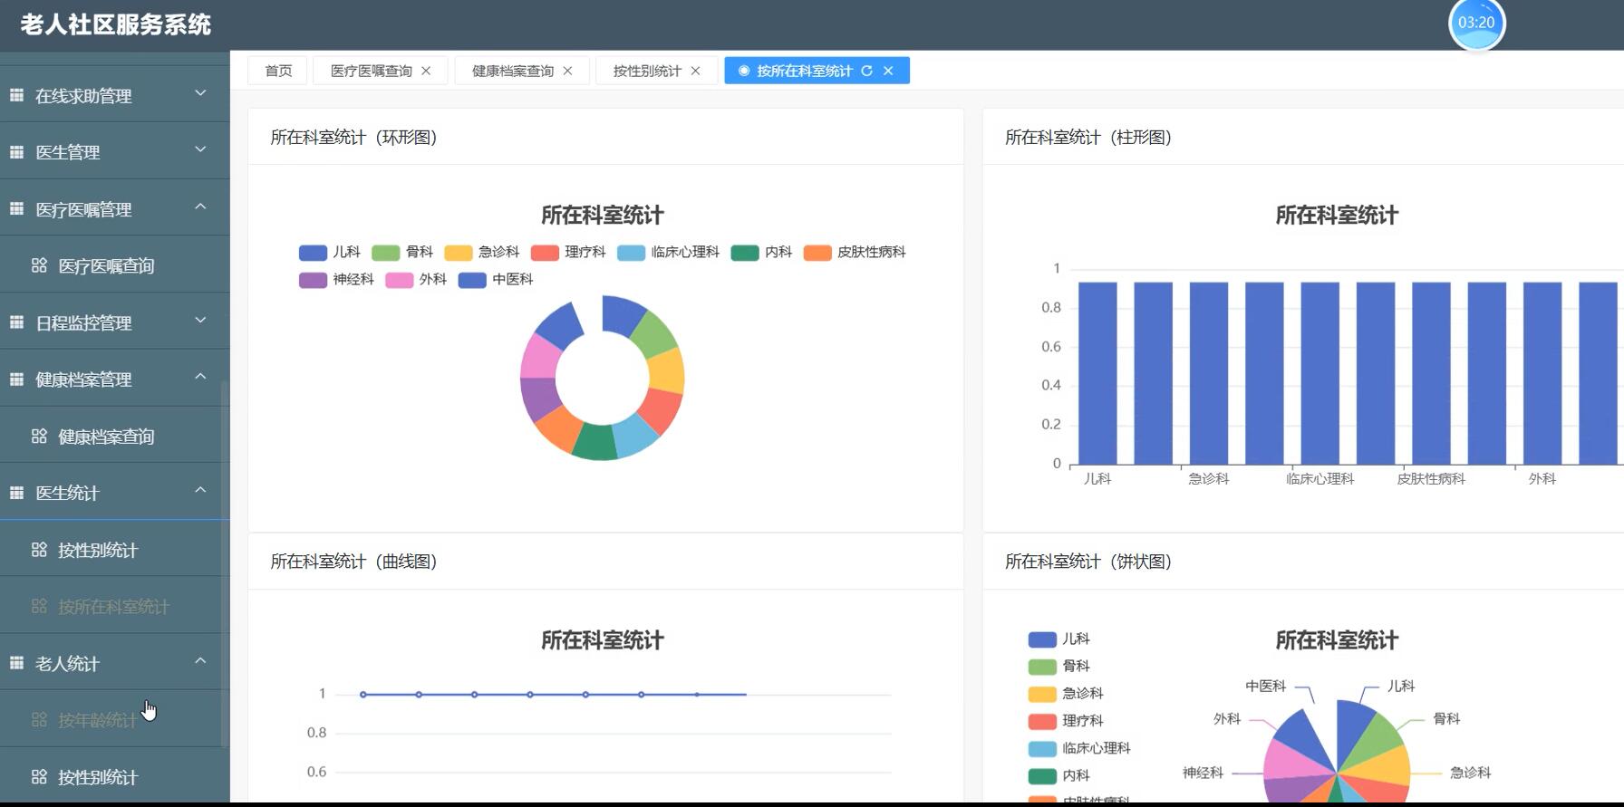The image size is (1624, 807).
Task: Toggle 急诊科 in the ring chart legend
Action: coord(482,252)
